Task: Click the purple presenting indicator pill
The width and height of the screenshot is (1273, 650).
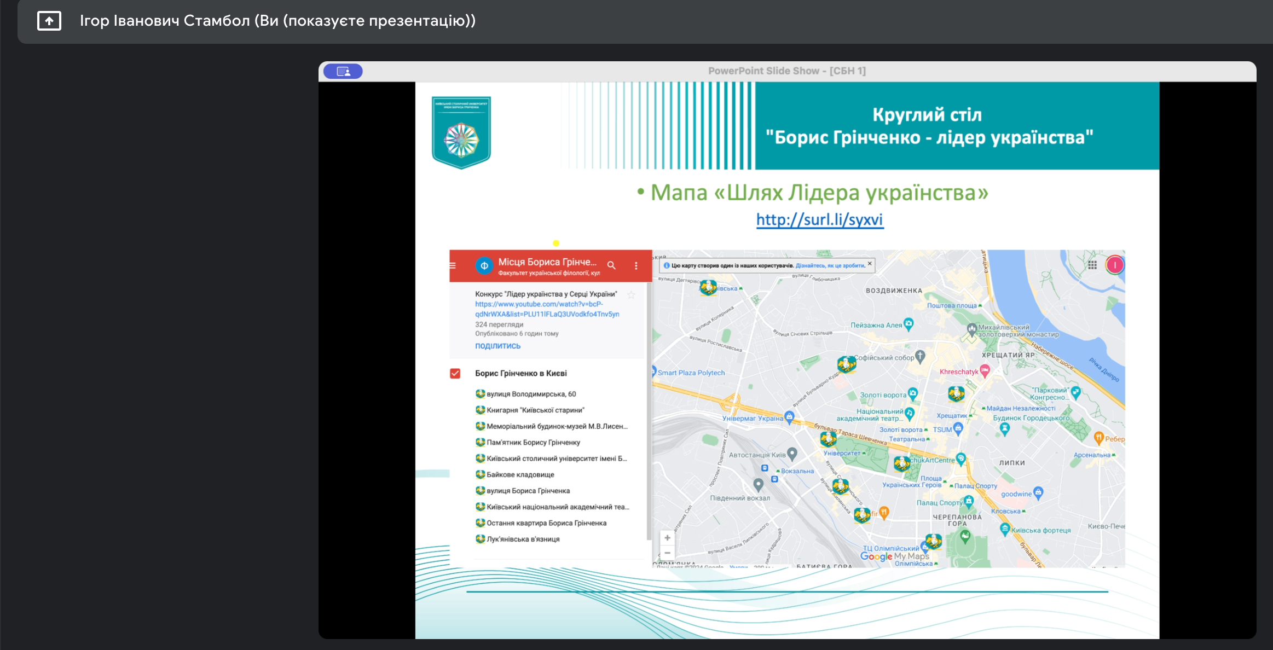Action: pos(343,71)
